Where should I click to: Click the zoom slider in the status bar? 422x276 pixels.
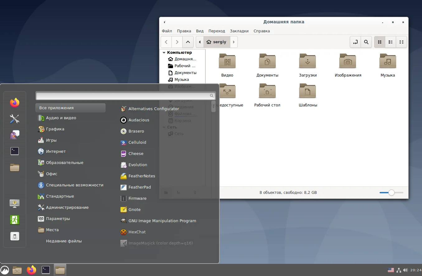click(x=391, y=193)
